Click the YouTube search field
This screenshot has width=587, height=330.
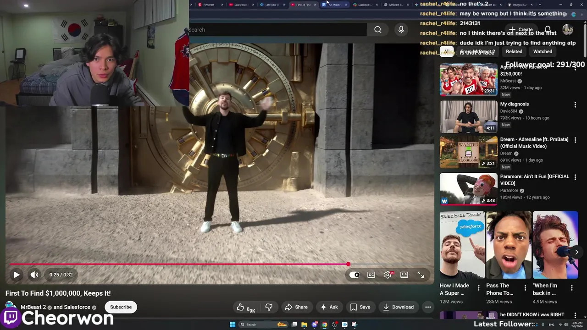point(277,30)
